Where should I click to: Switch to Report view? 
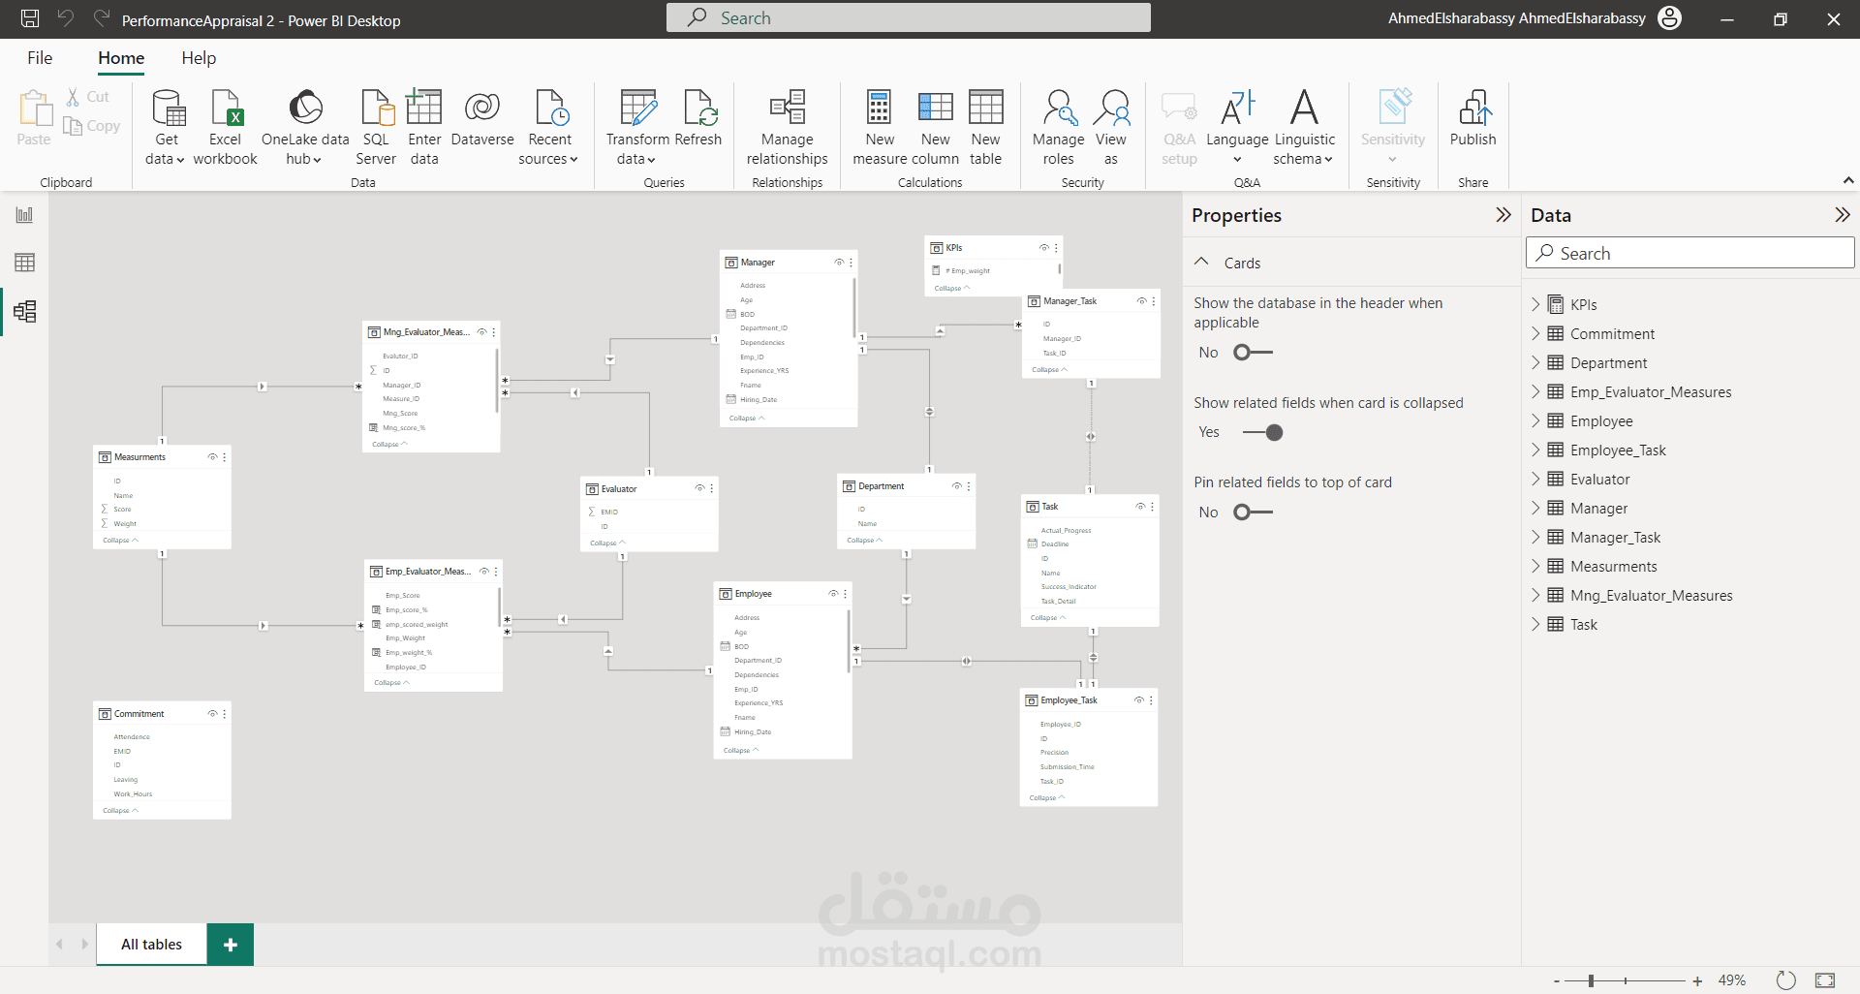pos(24,215)
